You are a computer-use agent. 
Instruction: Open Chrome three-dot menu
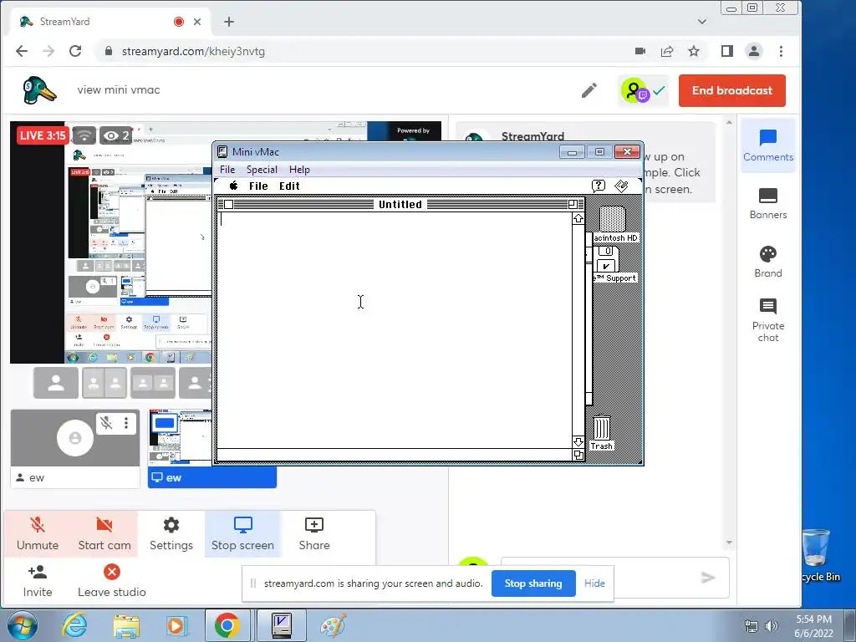782,51
